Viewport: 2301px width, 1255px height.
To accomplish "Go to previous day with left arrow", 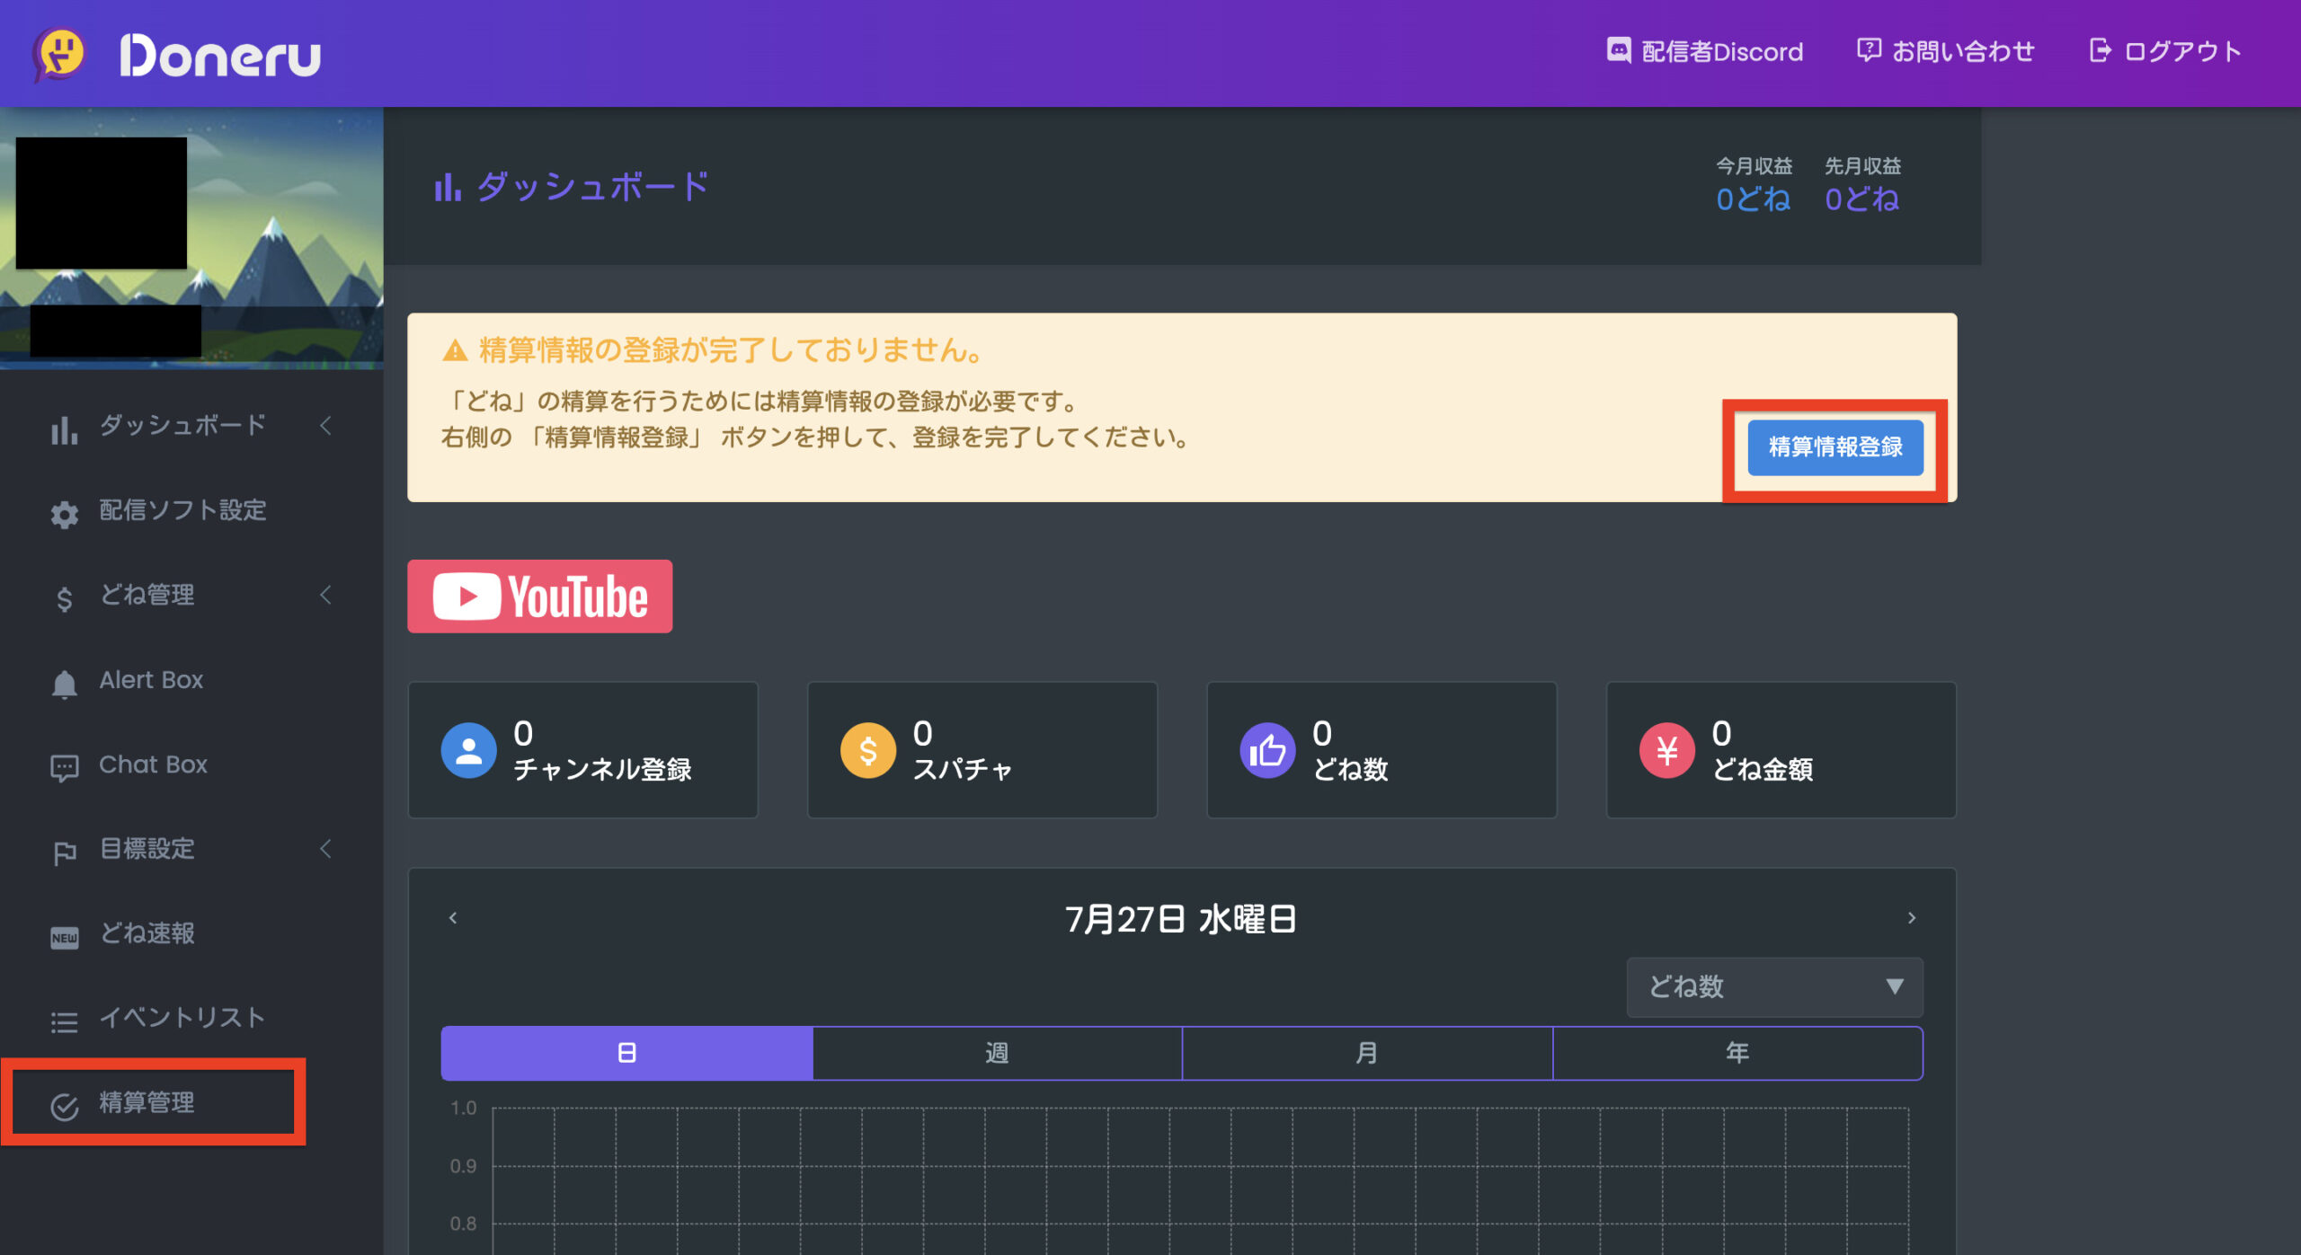I will pos(453,917).
